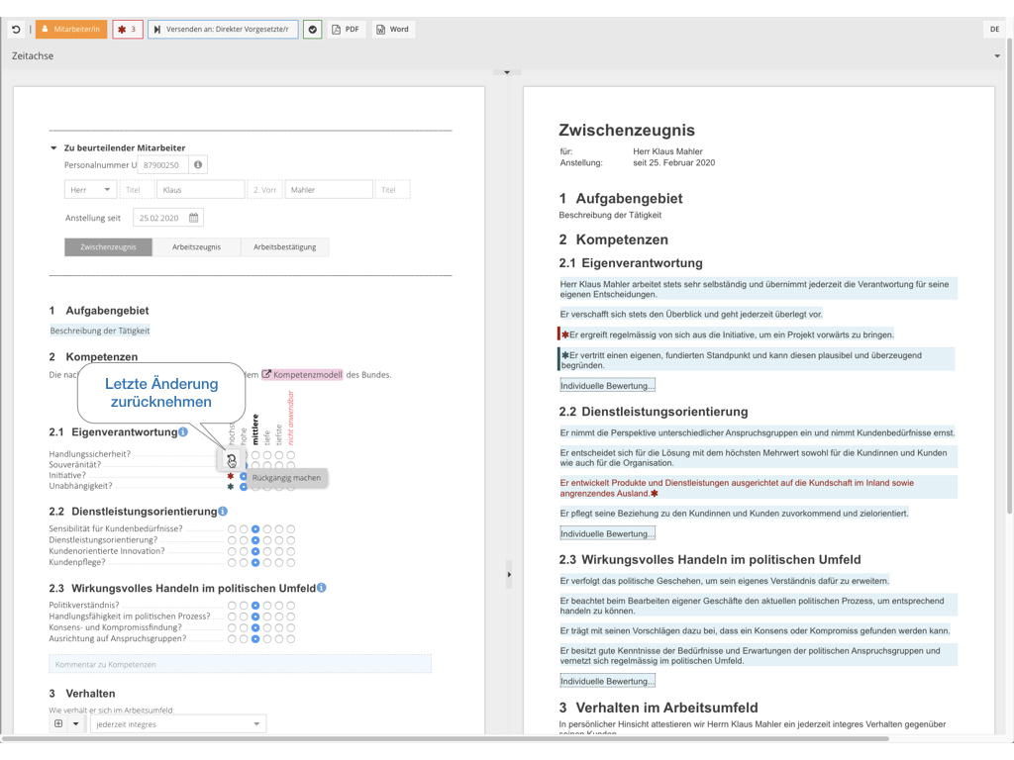This screenshot has height=760, width=1014.
Task: Click 'Versenden an: Direkter Vorgesetzte/r' button
Action: coord(223,29)
